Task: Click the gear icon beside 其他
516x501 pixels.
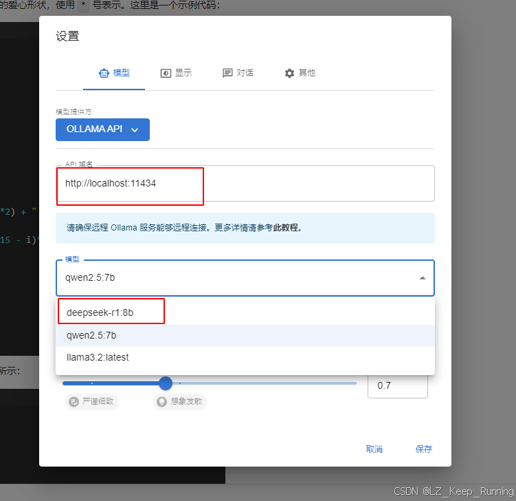Action: [x=289, y=73]
